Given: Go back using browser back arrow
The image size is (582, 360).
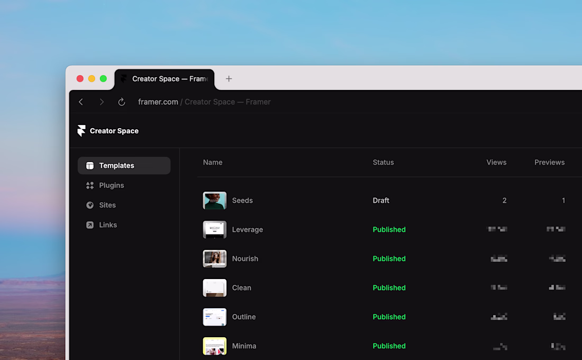Looking at the screenshot, I should point(81,102).
